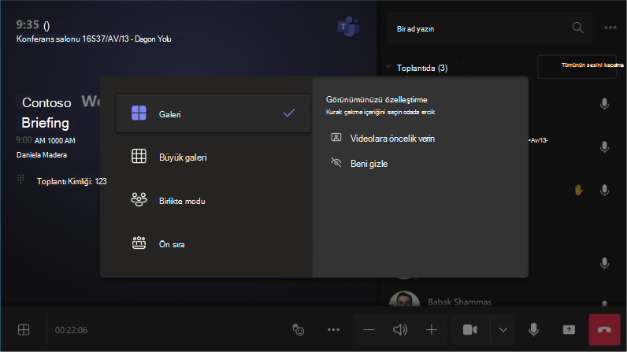Click the Daniela Madera organizer name
This screenshot has height=352, width=627.
[42, 155]
